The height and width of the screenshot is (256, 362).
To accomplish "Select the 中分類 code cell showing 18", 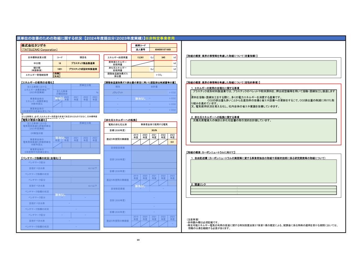I will pyautogui.click(x=60, y=63).
